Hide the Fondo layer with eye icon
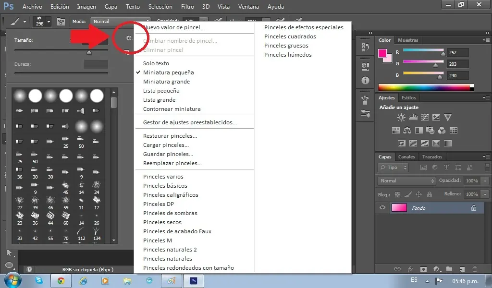Screen dimensions: 492x288 pos(382,208)
